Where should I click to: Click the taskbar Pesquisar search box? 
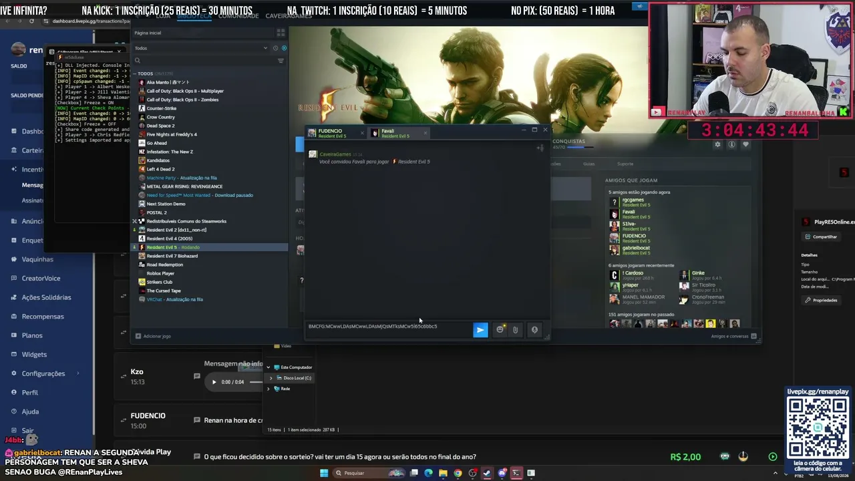coord(367,473)
